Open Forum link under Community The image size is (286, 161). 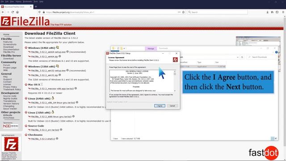[7, 65]
